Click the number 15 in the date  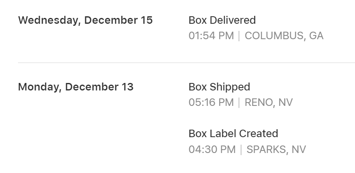point(146,20)
